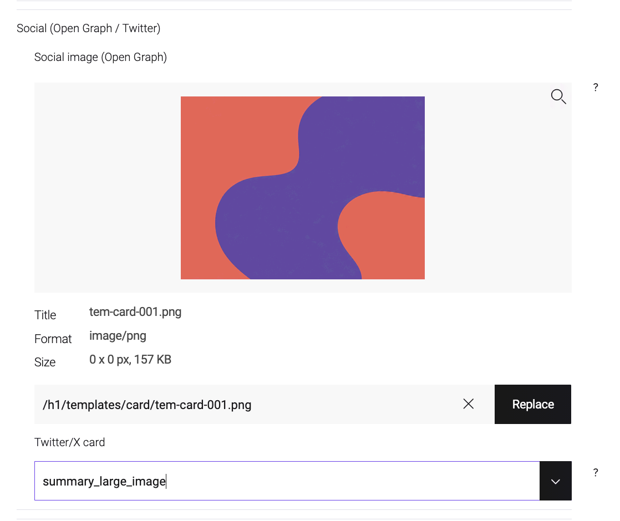Select the tem-card-001.png title value
The width and height of the screenshot is (620, 521).
coord(135,312)
